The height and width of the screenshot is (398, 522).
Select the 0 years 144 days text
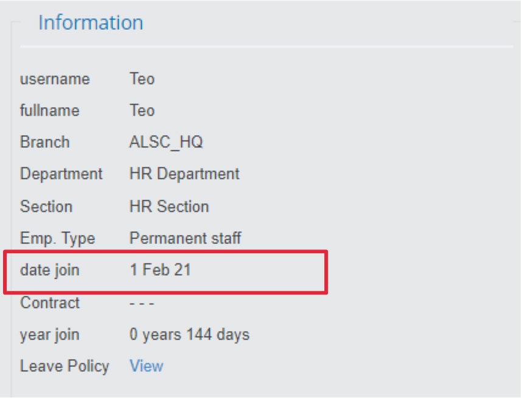189,334
